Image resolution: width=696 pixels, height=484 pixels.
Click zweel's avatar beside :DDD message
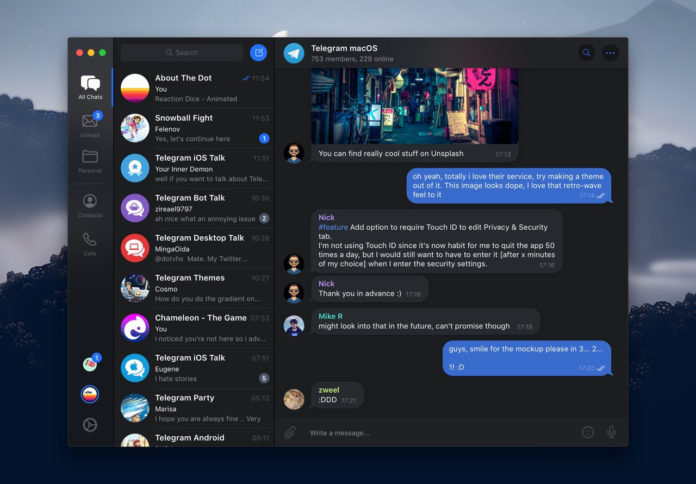point(294,399)
